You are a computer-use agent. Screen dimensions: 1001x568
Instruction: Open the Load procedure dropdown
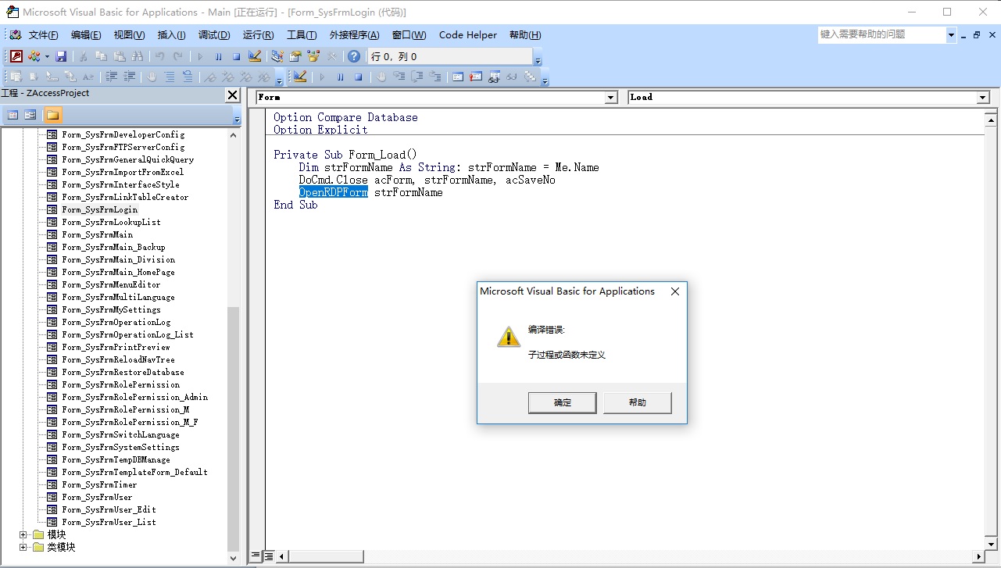click(x=983, y=97)
